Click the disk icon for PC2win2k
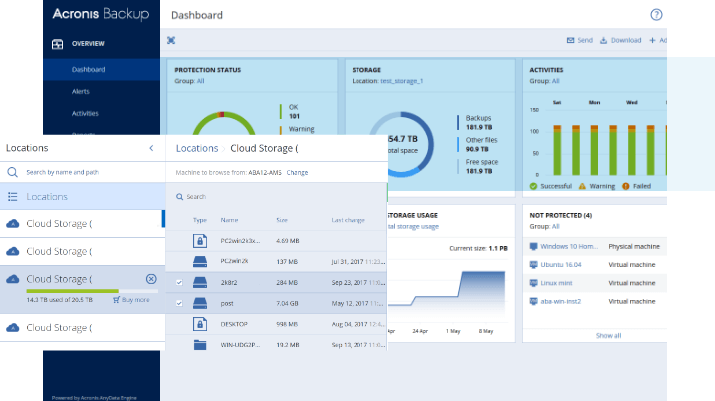This screenshot has width=715, height=401. click(199, 261)
